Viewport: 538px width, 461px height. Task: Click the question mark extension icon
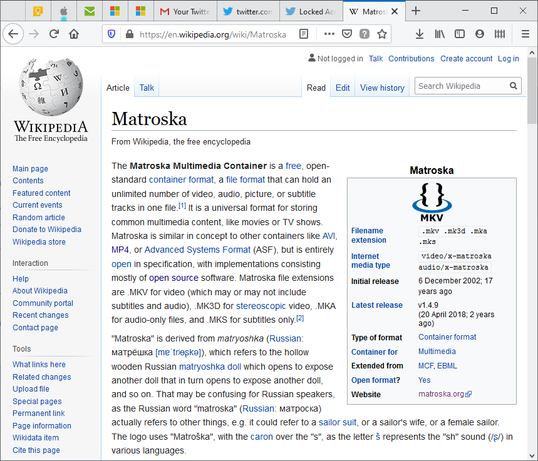(x=365, y=34)
